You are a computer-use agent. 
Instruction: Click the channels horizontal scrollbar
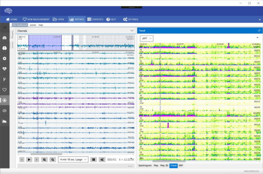(47, 154)
